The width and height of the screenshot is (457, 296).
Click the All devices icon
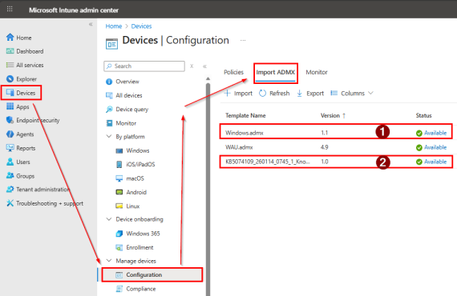click(109, 95)
